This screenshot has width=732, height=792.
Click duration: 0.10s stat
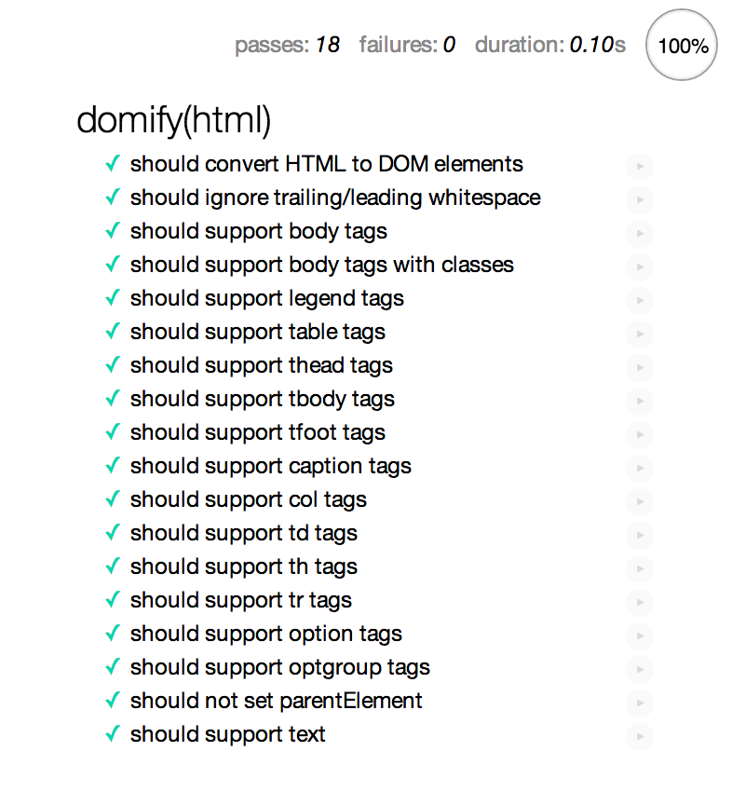pyautogui.click(x=550, y=45)
